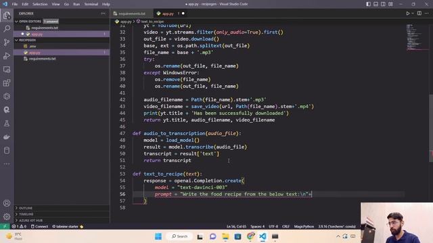Open the View menu
This screenshot has height=243, width=433.
[55, 4]
